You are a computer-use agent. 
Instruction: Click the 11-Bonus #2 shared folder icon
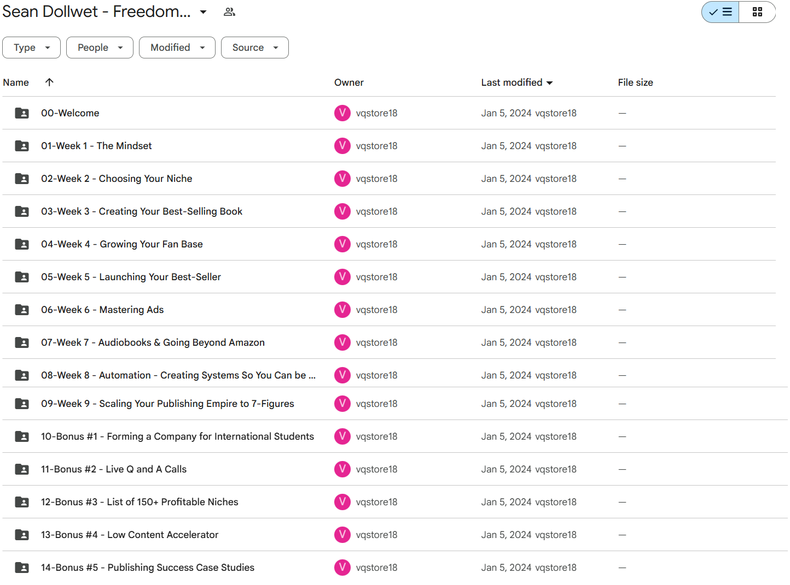pos(22,469)
